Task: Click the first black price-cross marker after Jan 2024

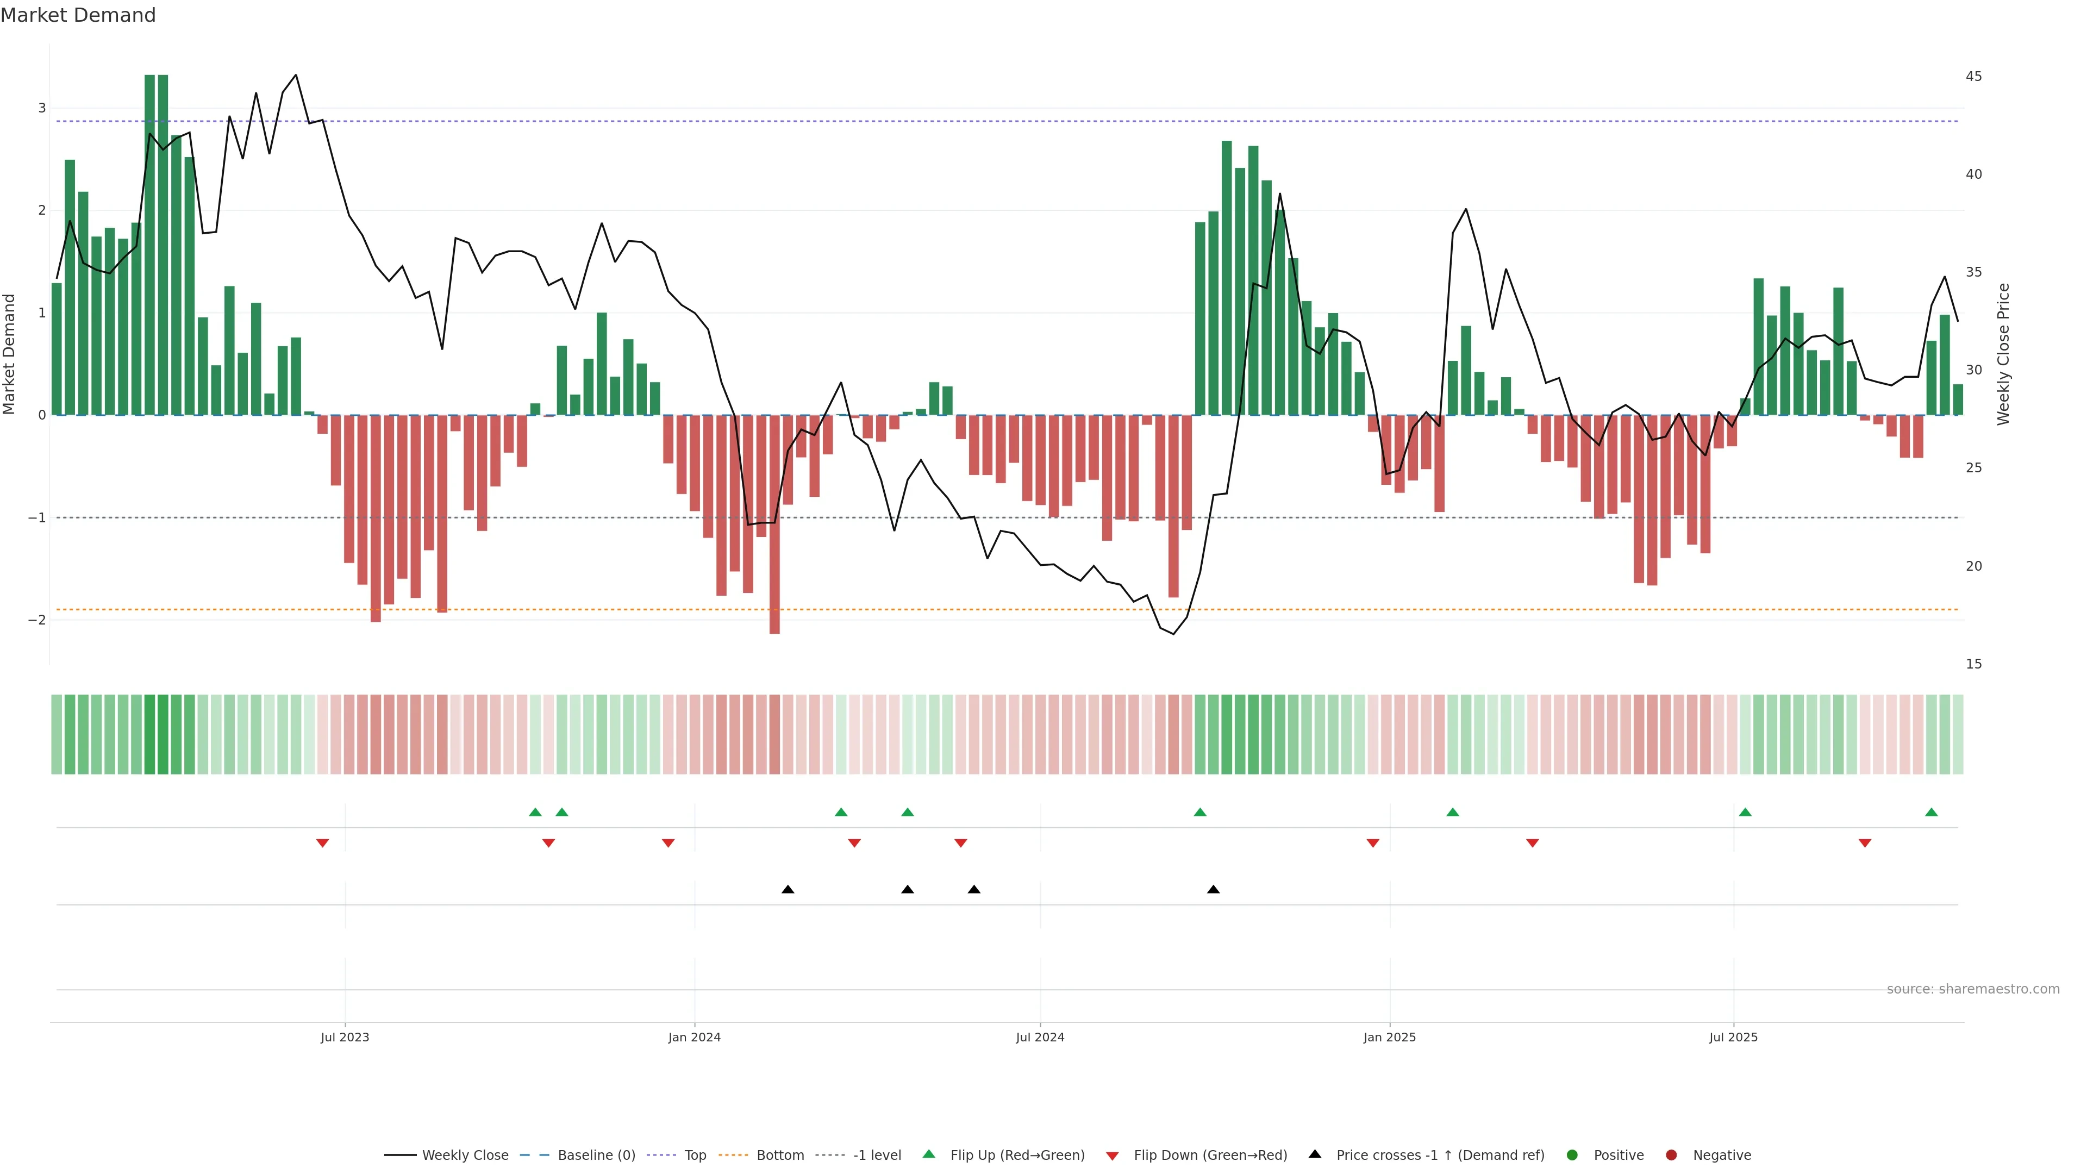Action: pos(788,890)
